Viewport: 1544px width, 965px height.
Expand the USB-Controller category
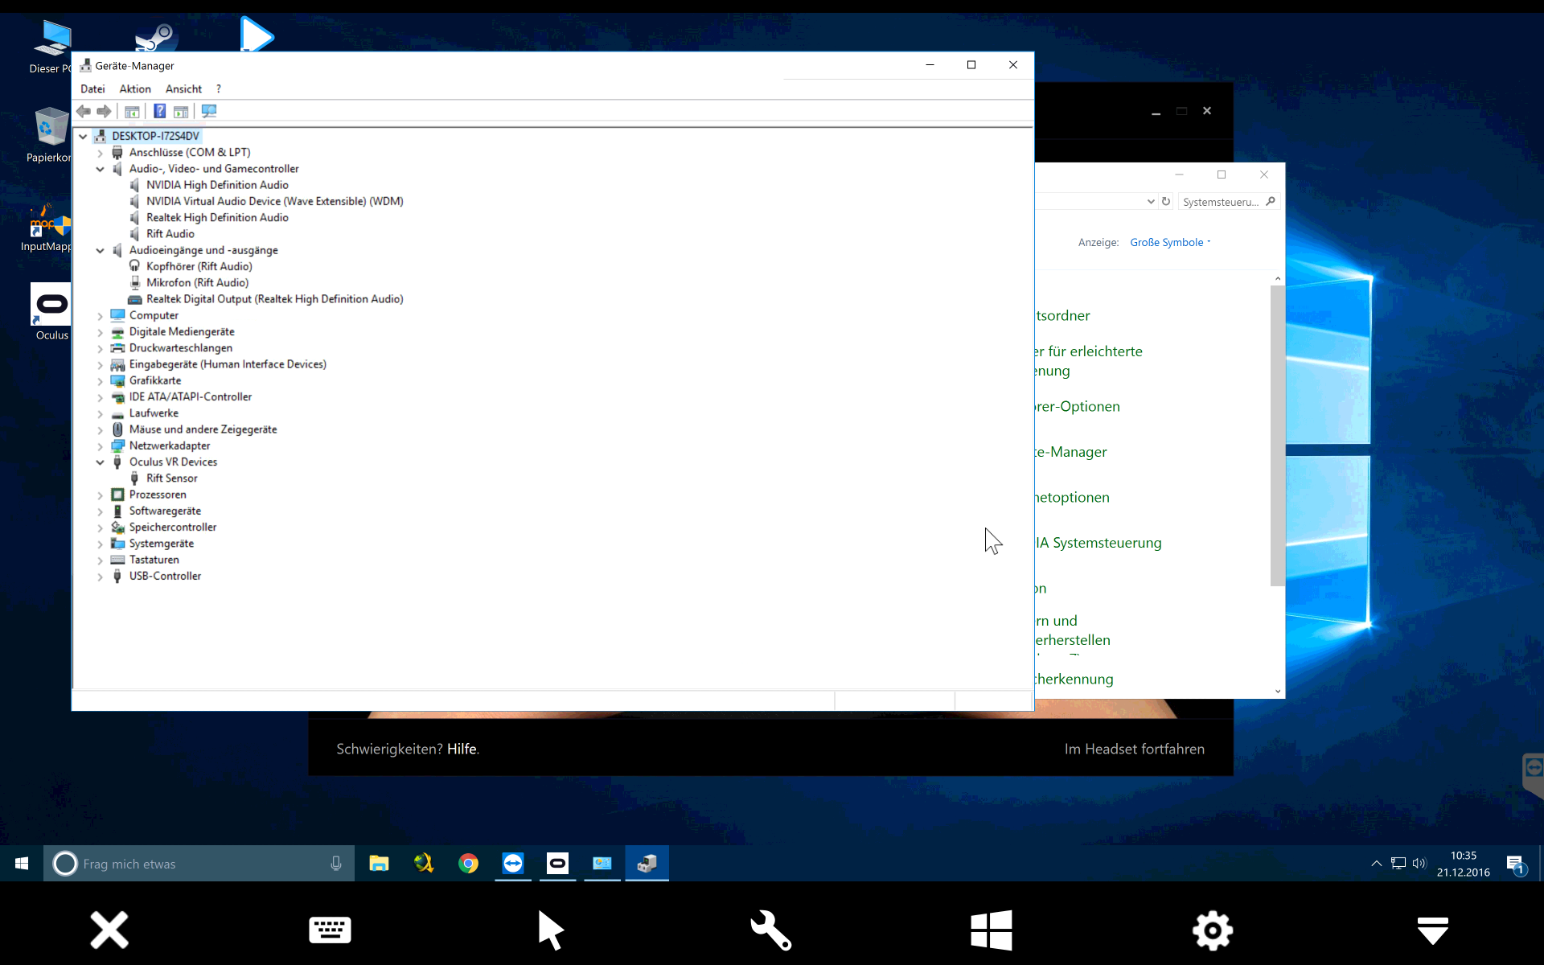point(100,577)
